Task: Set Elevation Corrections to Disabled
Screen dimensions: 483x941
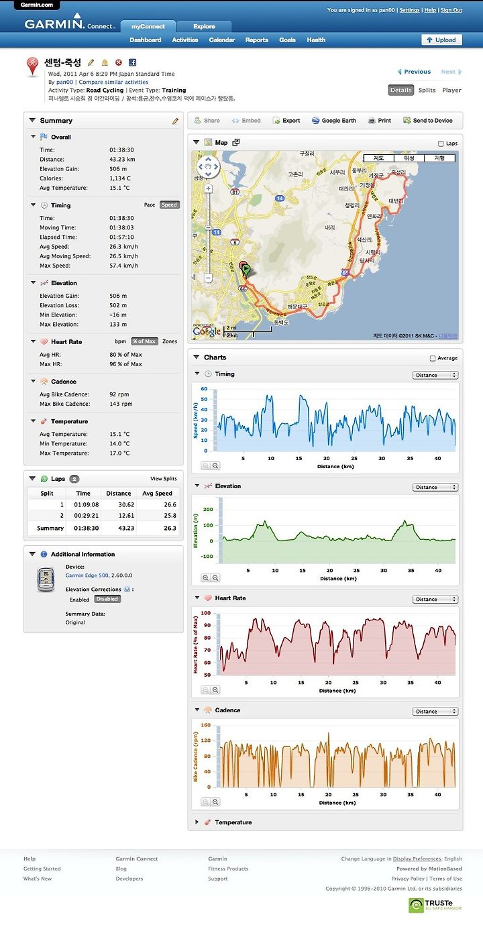Action: (x=107, y=599)
